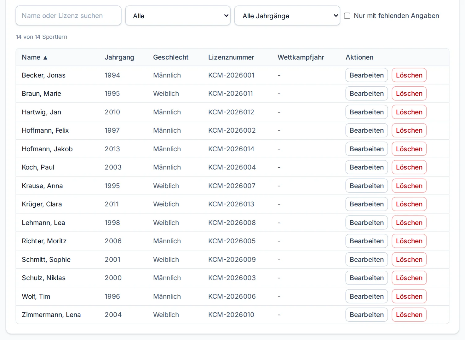
Task: Click Löschen for Schulz, Niklas
Action: pyautogui.click(x=409, y=278)
